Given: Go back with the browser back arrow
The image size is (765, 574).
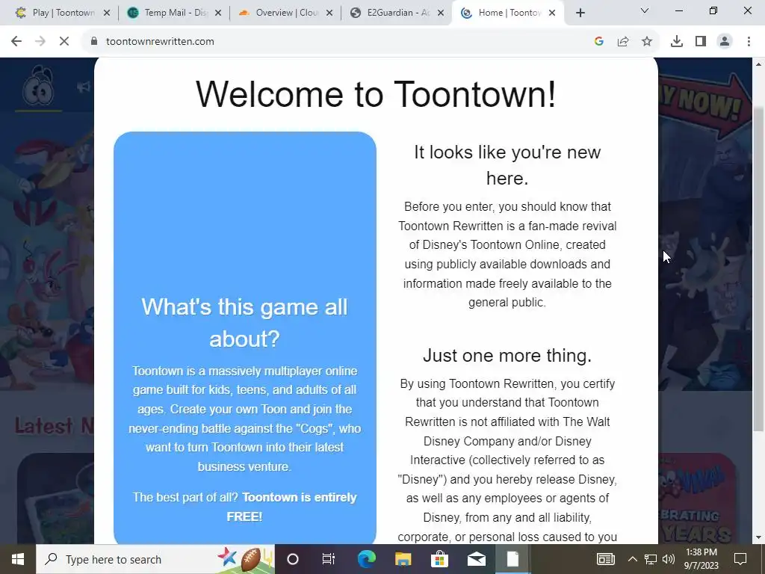Looking at the screenshot, I should click(x=16, y=42).
